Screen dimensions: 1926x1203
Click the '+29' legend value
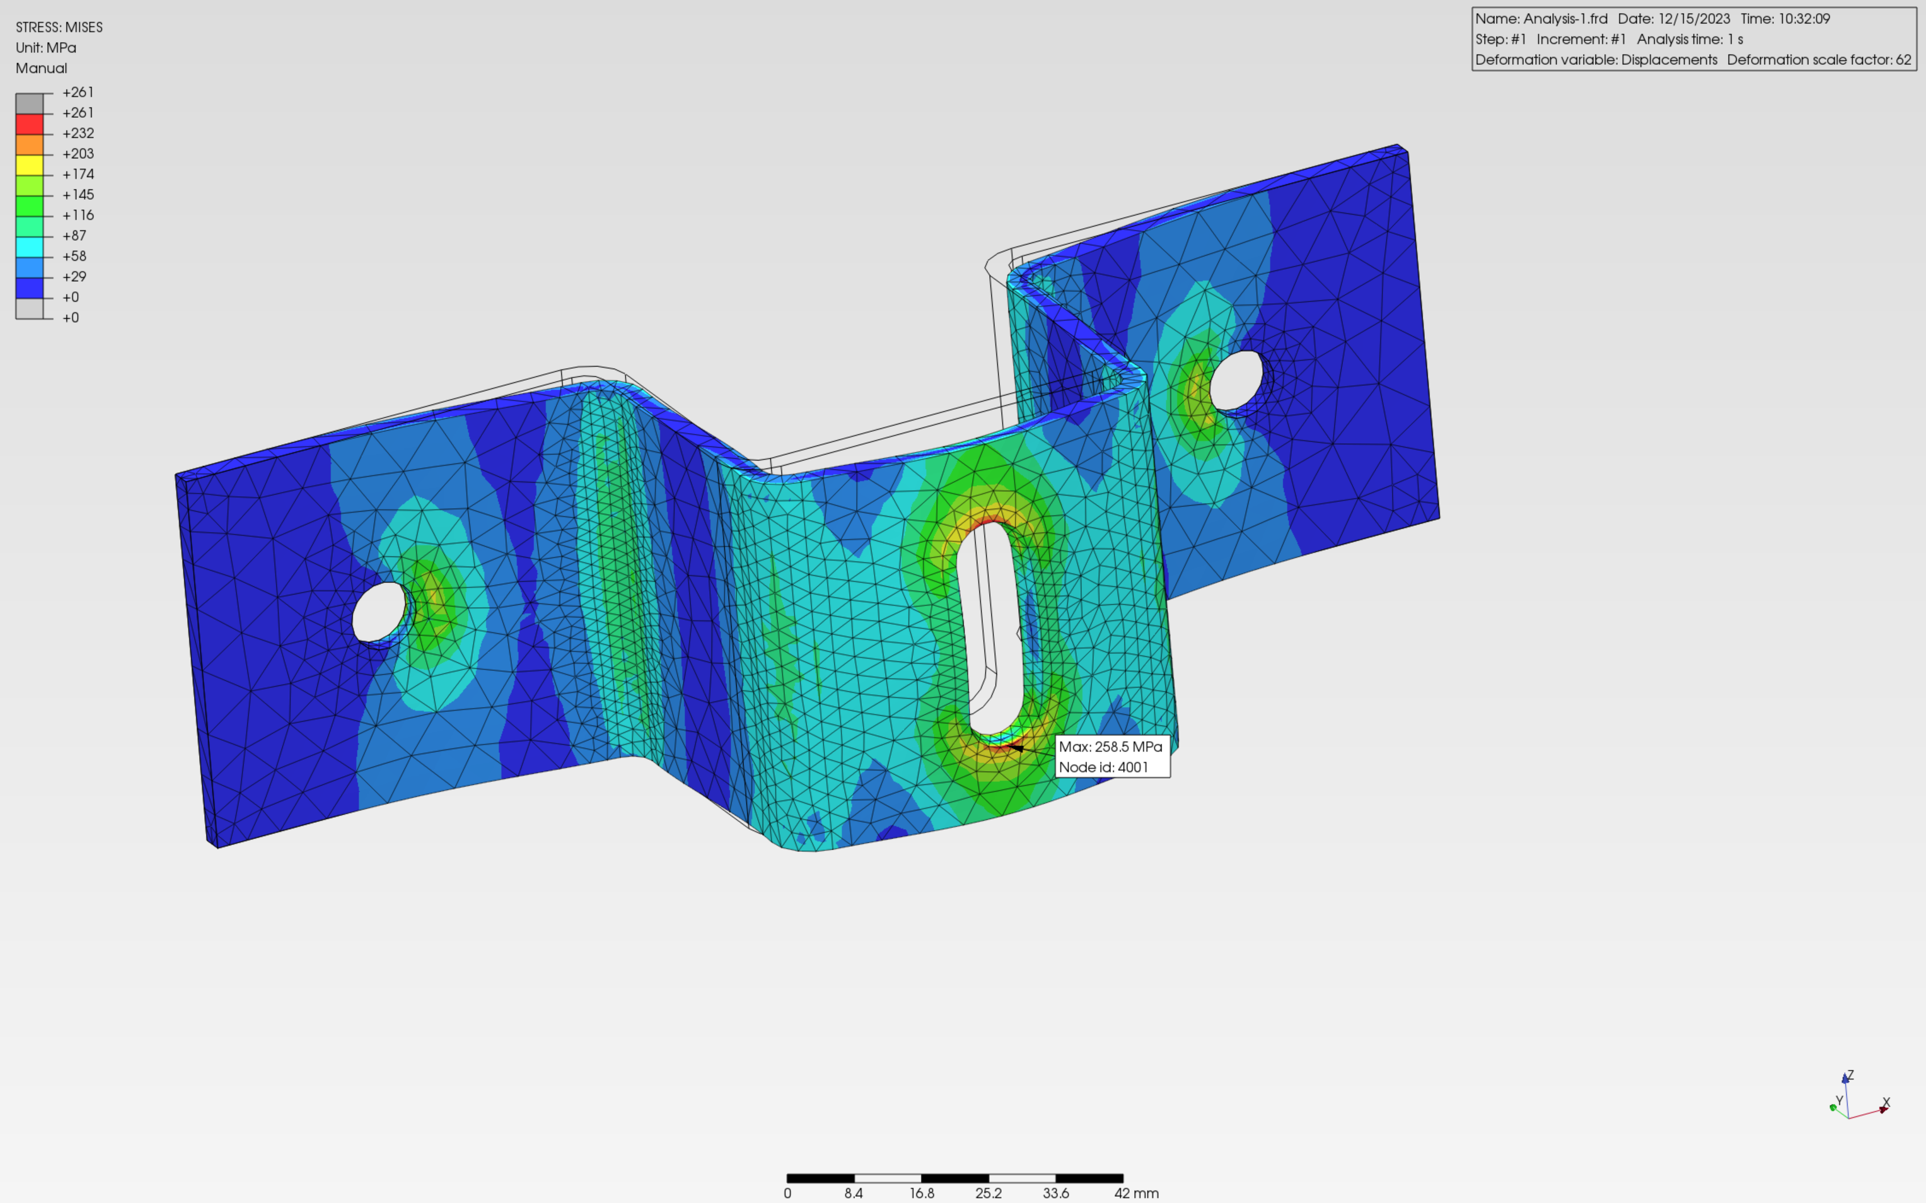[x=74, y=277]
